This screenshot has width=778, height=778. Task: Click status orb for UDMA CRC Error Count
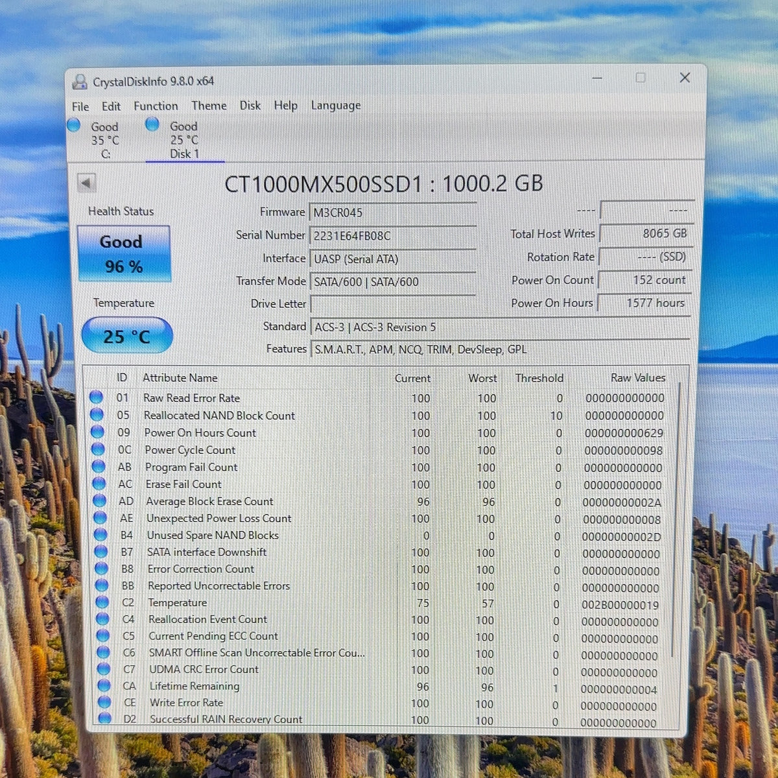104,669
